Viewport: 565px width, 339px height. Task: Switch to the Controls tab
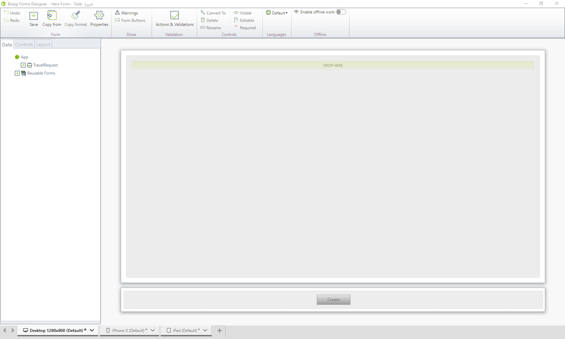pos(24,44)
